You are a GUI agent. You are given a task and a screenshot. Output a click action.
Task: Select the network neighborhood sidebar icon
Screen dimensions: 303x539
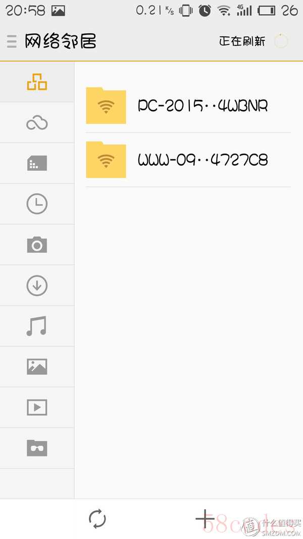[x=37, y=82]
